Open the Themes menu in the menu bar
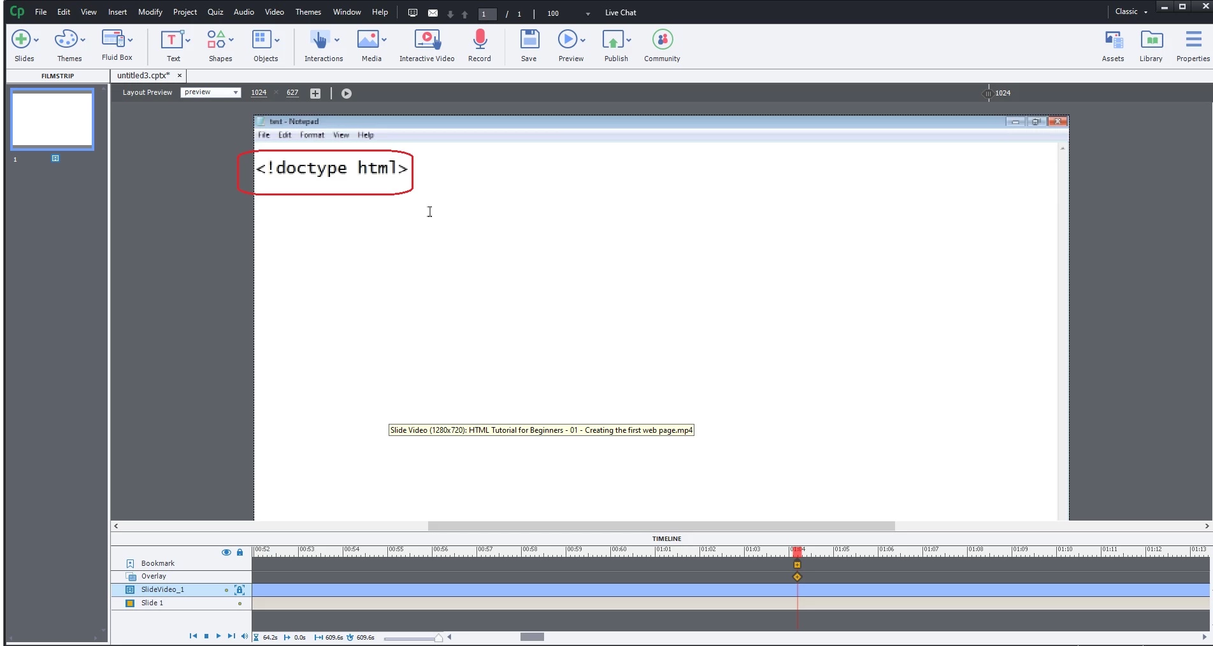Screen dimensions: 1213x646 (308, 12)
